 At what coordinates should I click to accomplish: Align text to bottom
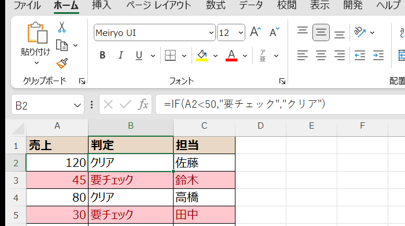pos(340,34)
